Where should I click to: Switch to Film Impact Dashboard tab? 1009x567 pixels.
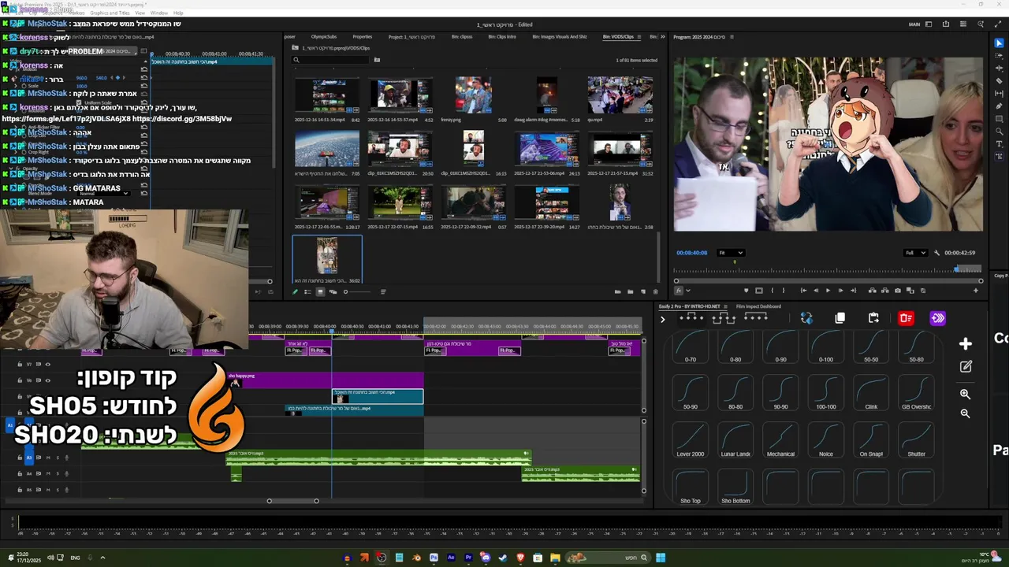click(758, 306)
